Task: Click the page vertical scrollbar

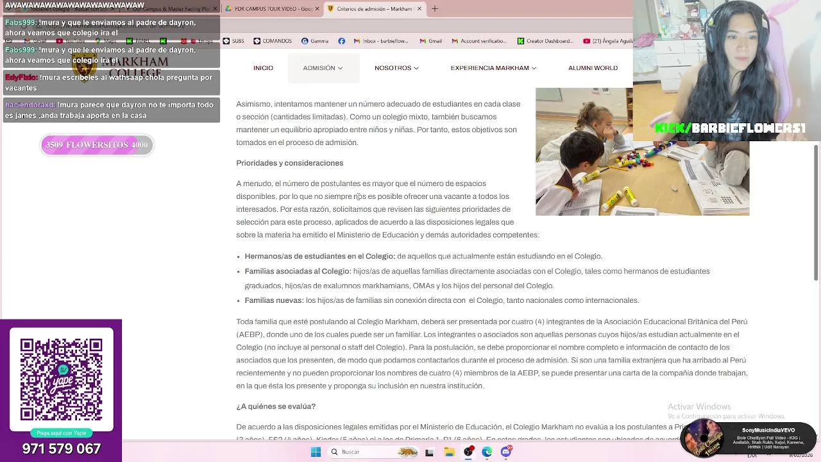Action: [816, 212]
